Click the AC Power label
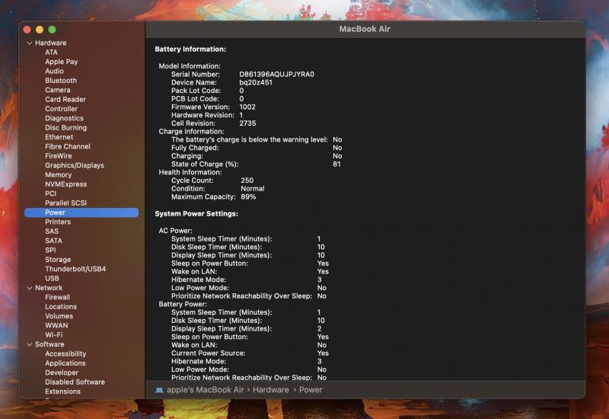Image resolution: width=609 pixels, height=419 pixels. 175,231
